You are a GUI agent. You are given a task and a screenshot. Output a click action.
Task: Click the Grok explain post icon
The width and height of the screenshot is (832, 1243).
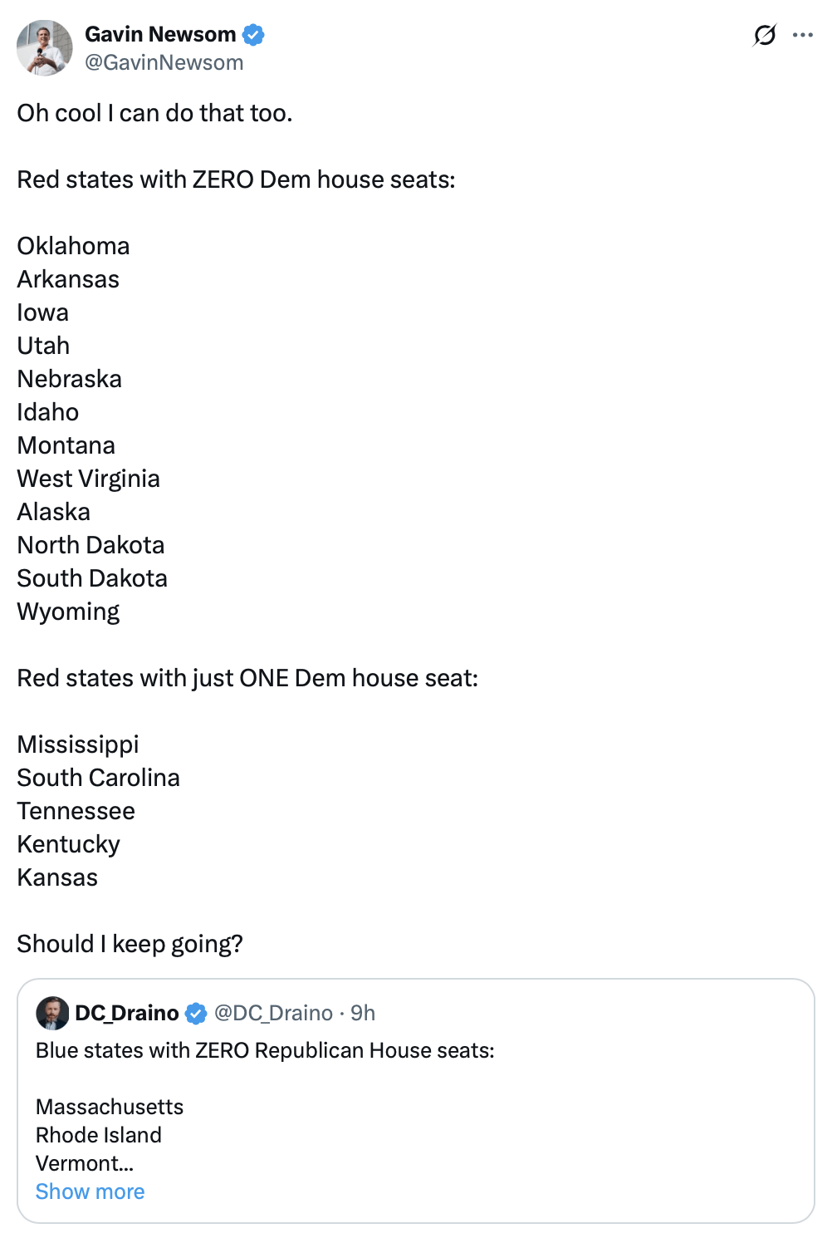pyautogui.click(x=764, y=35)
